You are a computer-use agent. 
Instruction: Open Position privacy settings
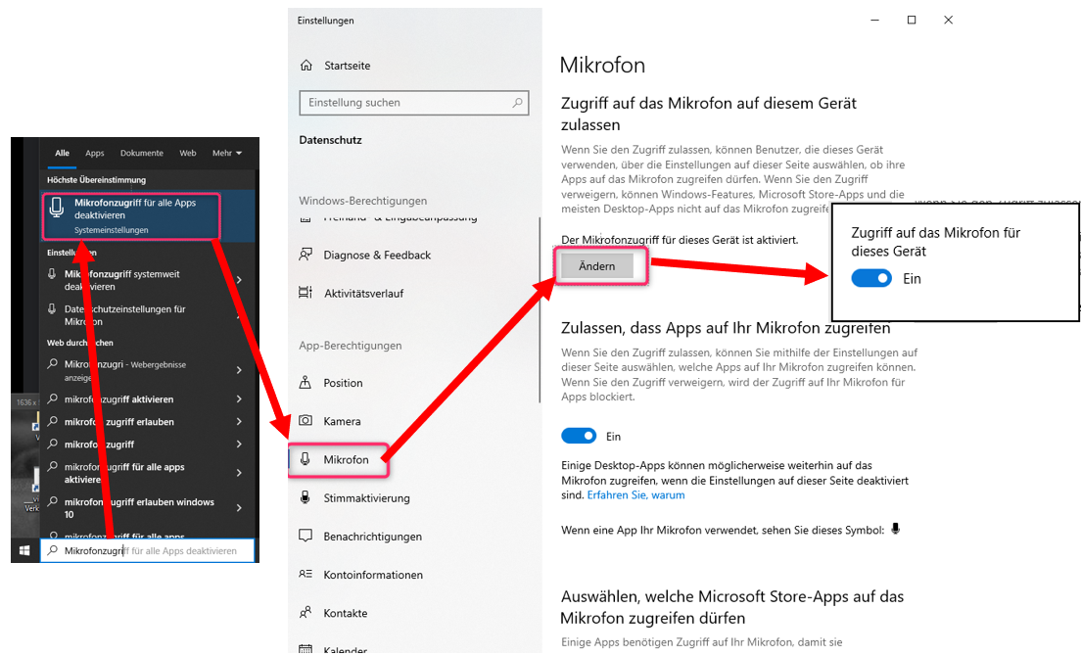point(343,383)
